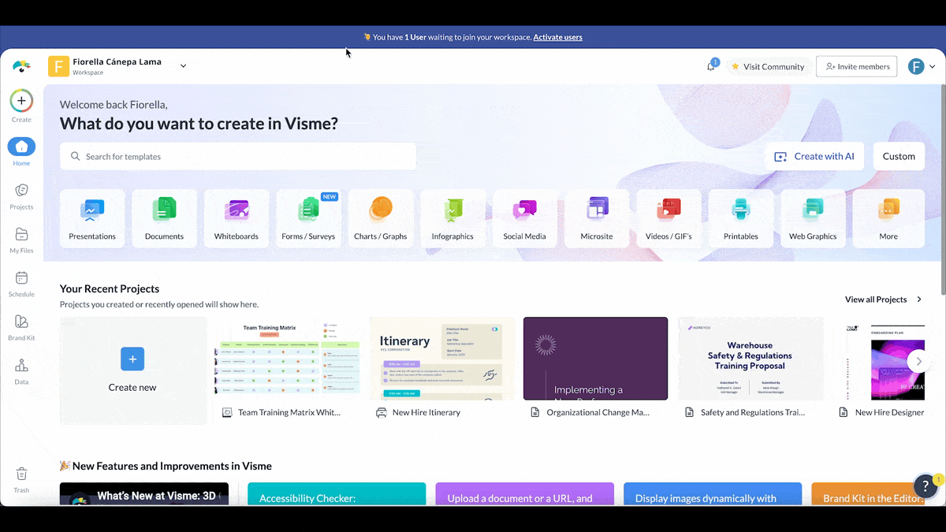Open the help question mark bubble
This screenshot has height=532, width=946.
926,486
